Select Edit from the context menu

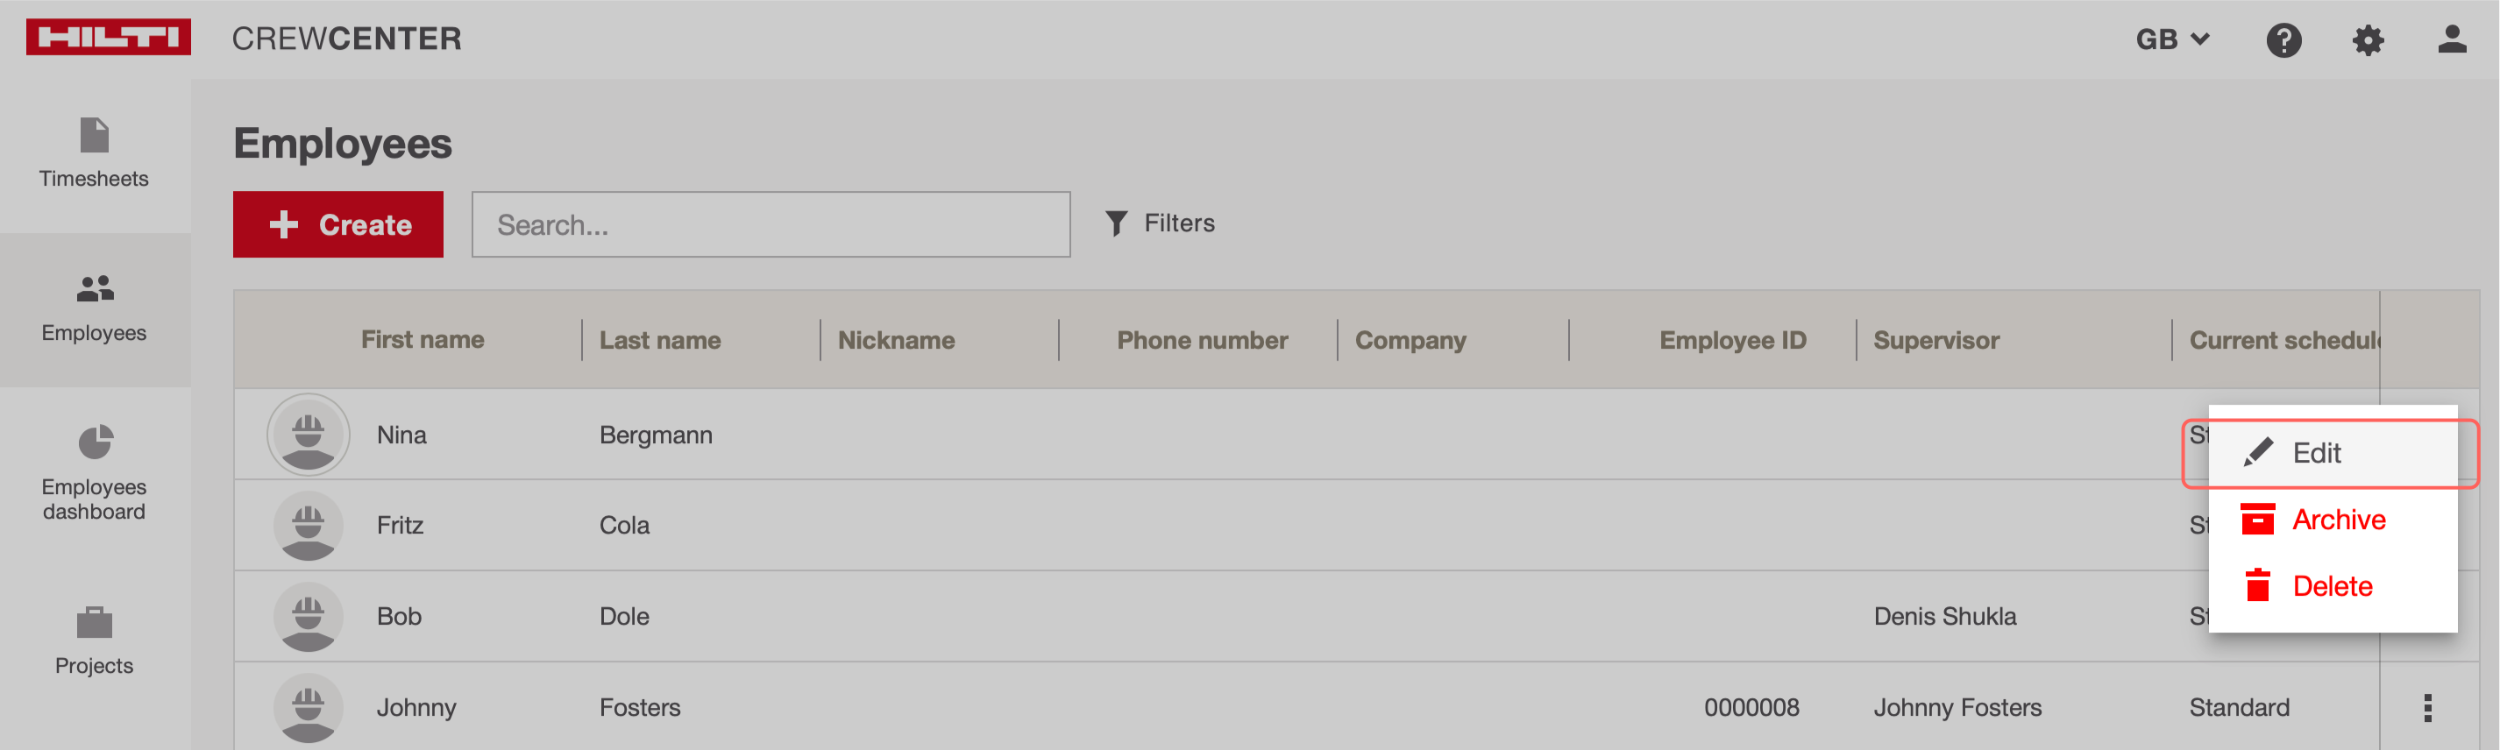(x=2316, y=453)
